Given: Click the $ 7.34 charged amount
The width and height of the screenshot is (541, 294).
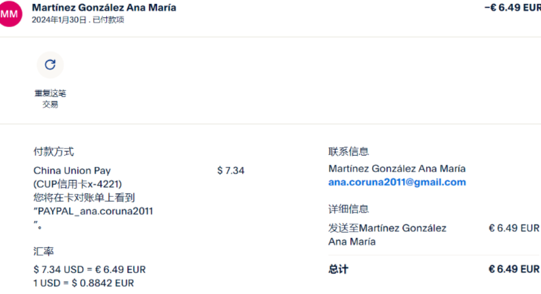Looking at the screenshot, I should click(x=231, y=171).
